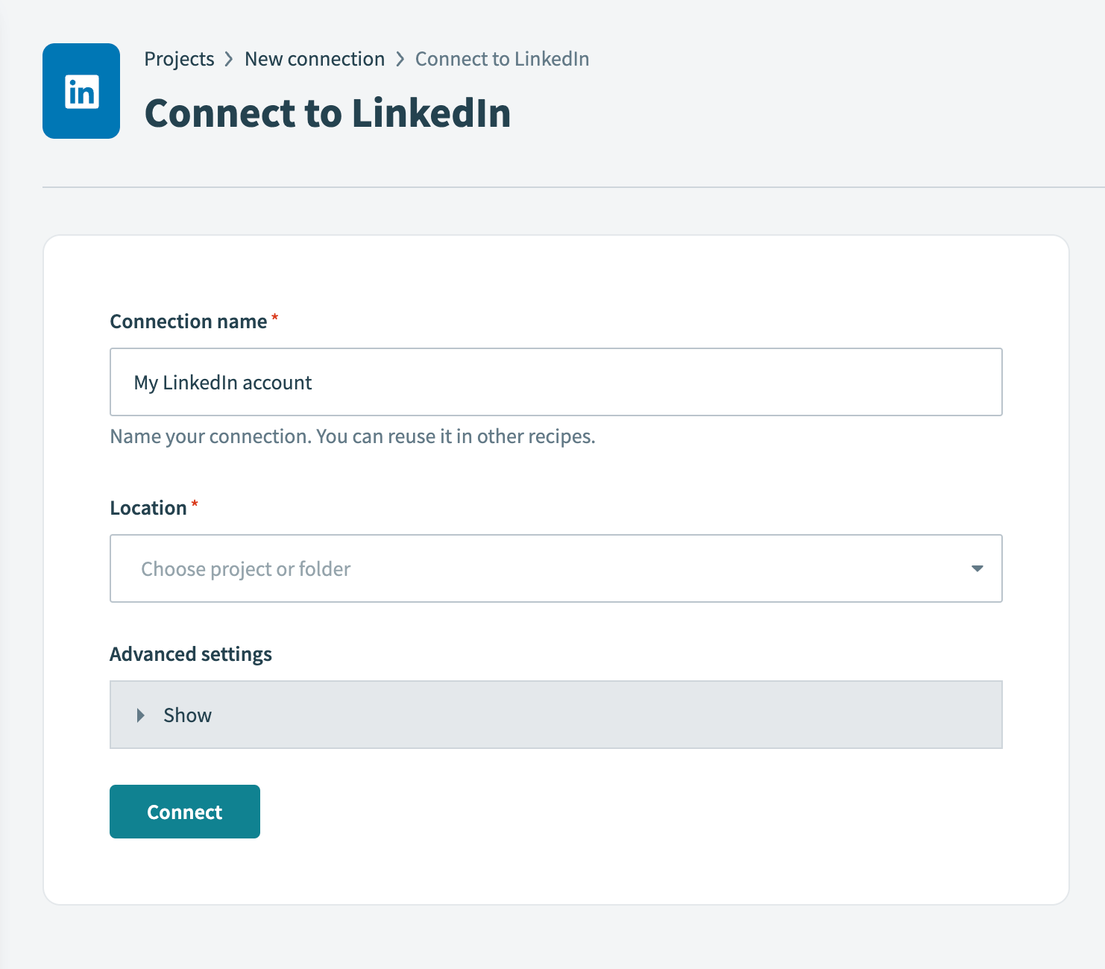Image resolution: width=1105 pixels, height=969 pixels.
Task: Select the Connect to LinkedIn breadcrumb
Action: (502, 59)
